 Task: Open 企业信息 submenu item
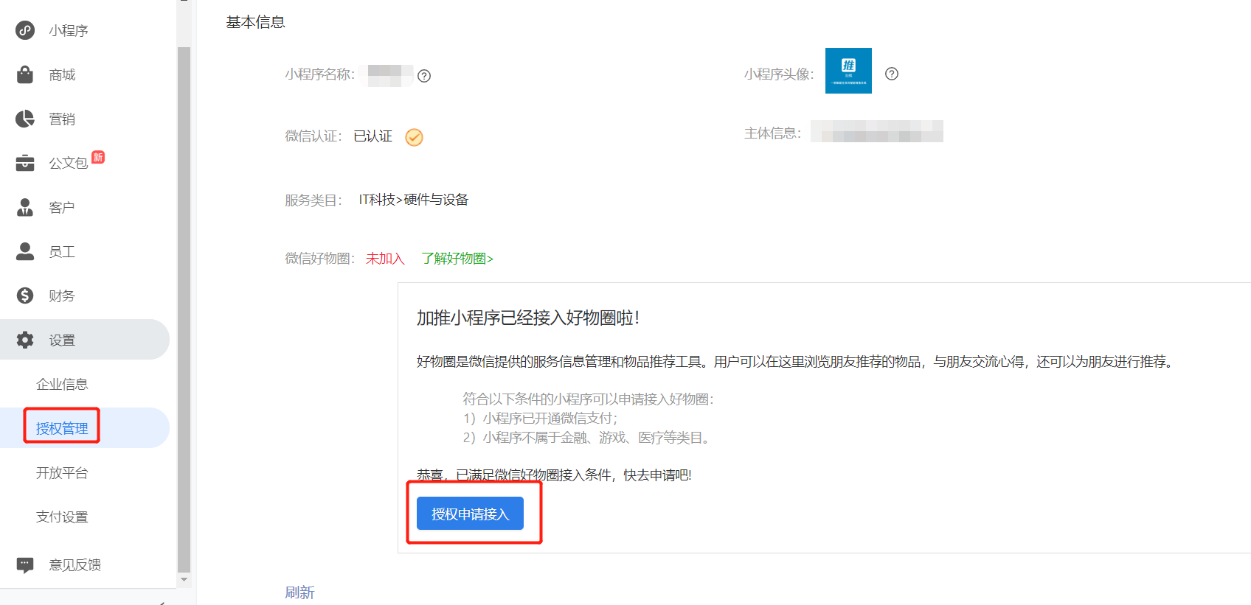(62, 384)
